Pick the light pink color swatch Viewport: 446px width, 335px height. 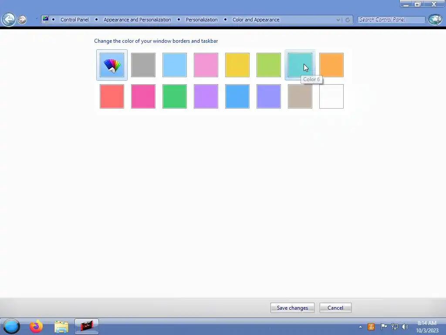pyautogui.click(x=206, y=65)
